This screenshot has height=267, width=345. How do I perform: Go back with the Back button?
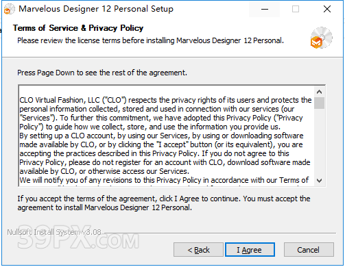pyautogui.click(x=198, y=250)
